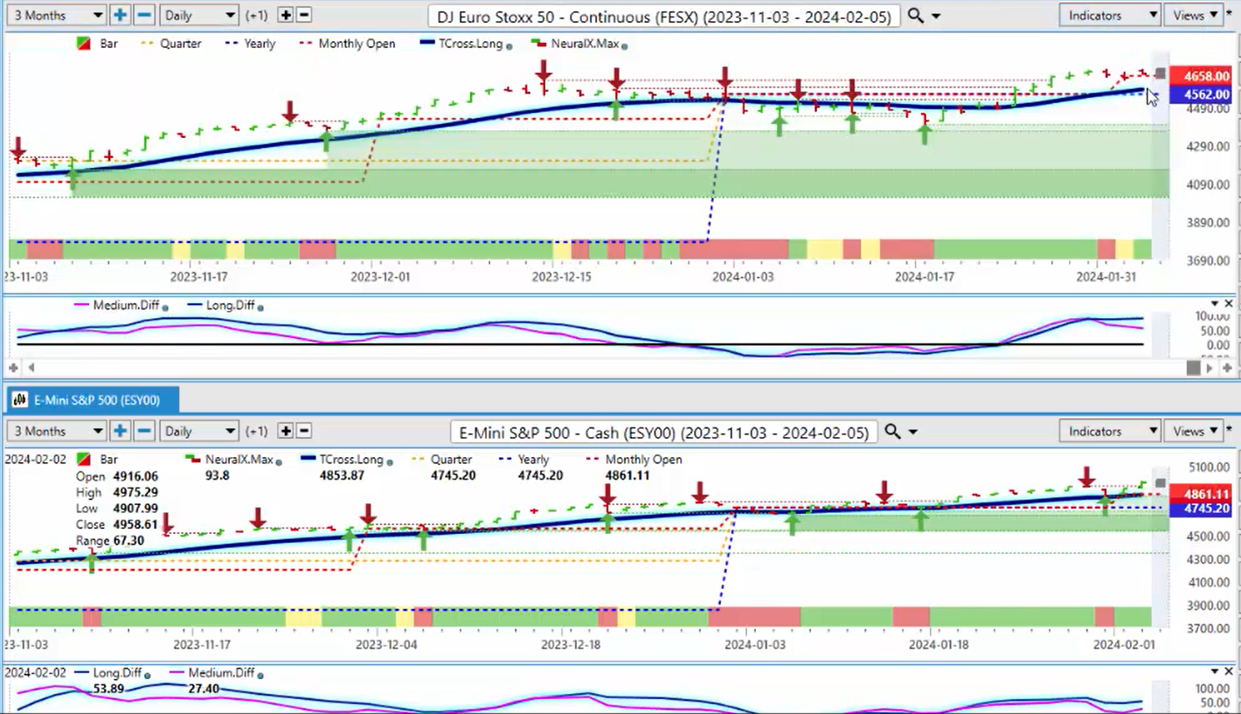The width and height of the screenshot is (1241, 714).
Task: Toggle NeuralX.Max settings dot in bottom chart legend
Action: click(x=278, y=461)
